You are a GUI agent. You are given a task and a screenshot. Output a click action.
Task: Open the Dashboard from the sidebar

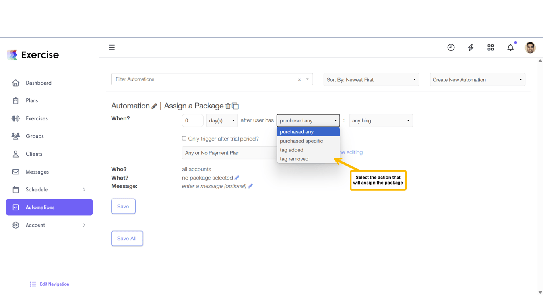[x=39, y=83]
